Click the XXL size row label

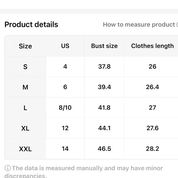(25, 149)
